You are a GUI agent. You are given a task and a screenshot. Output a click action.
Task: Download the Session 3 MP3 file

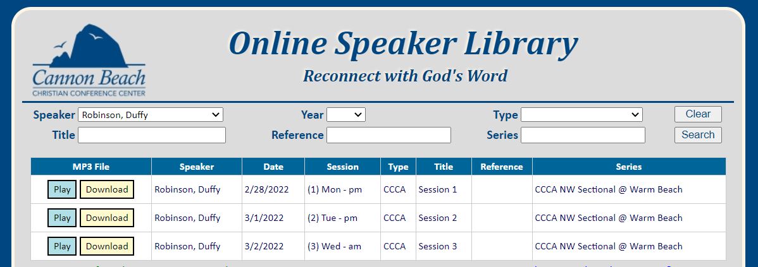(x=107, y=246)
